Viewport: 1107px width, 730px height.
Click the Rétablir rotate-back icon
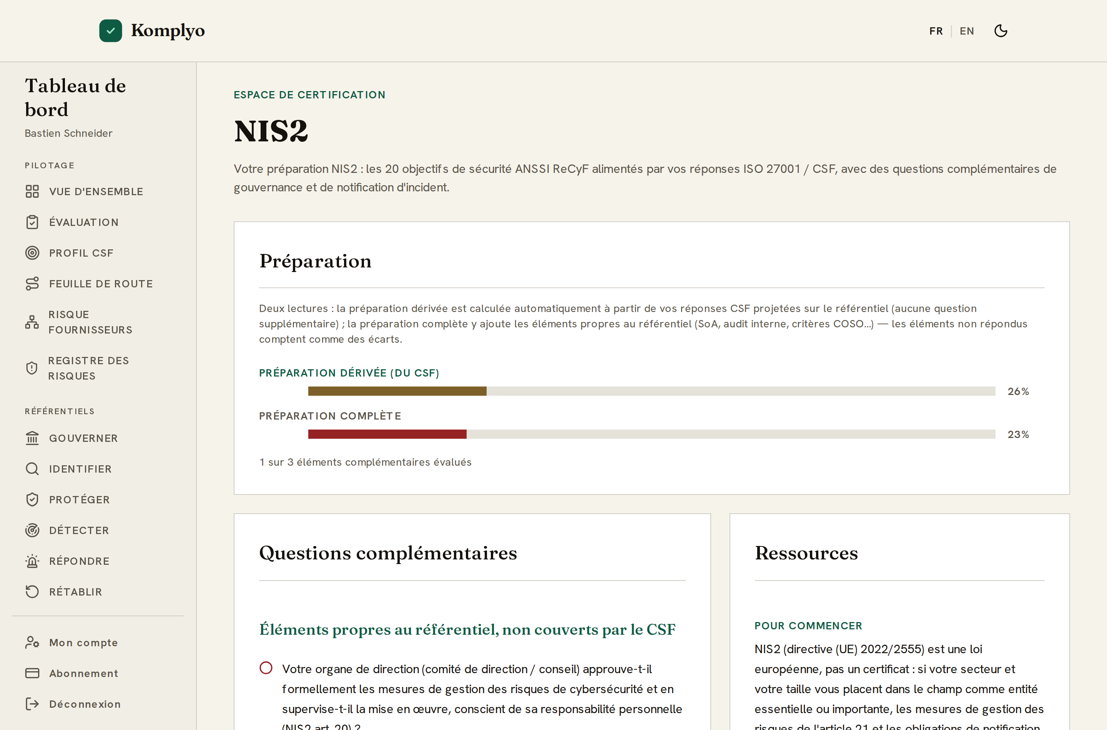(32, 592)
